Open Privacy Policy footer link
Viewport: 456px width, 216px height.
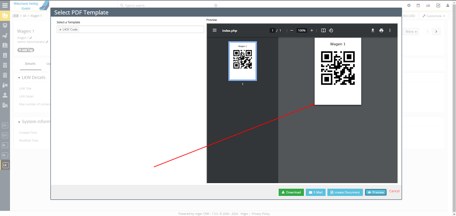coord(261,214)
